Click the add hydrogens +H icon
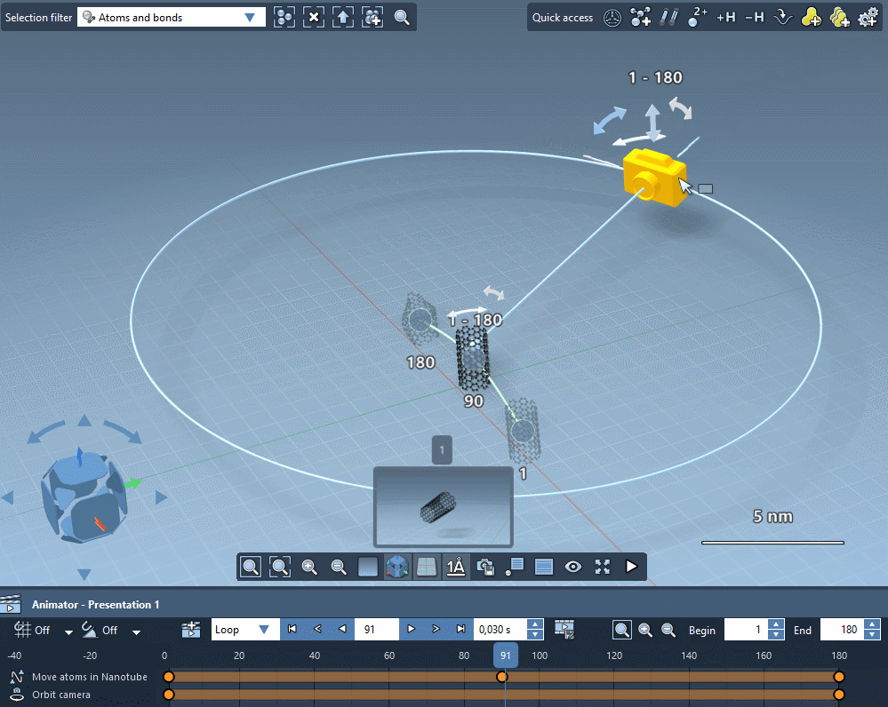 (725, 17)
